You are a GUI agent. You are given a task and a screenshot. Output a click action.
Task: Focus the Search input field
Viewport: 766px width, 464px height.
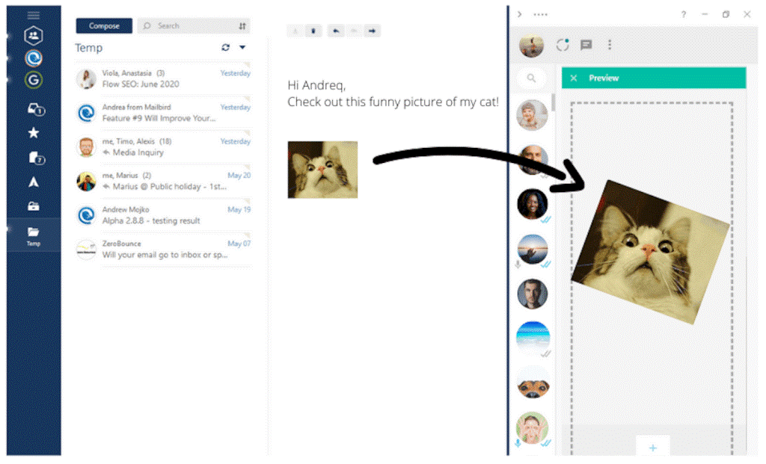pos(193,26)
